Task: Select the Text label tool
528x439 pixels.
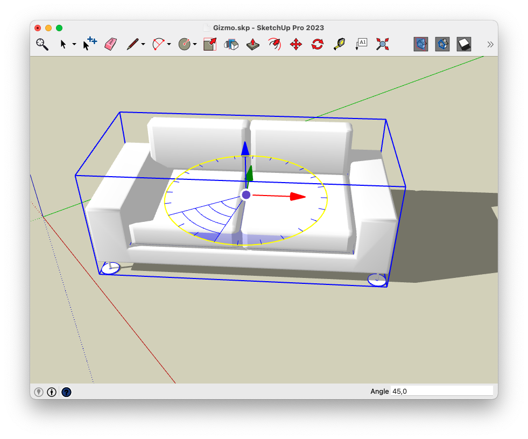Action: pos(361,44)
